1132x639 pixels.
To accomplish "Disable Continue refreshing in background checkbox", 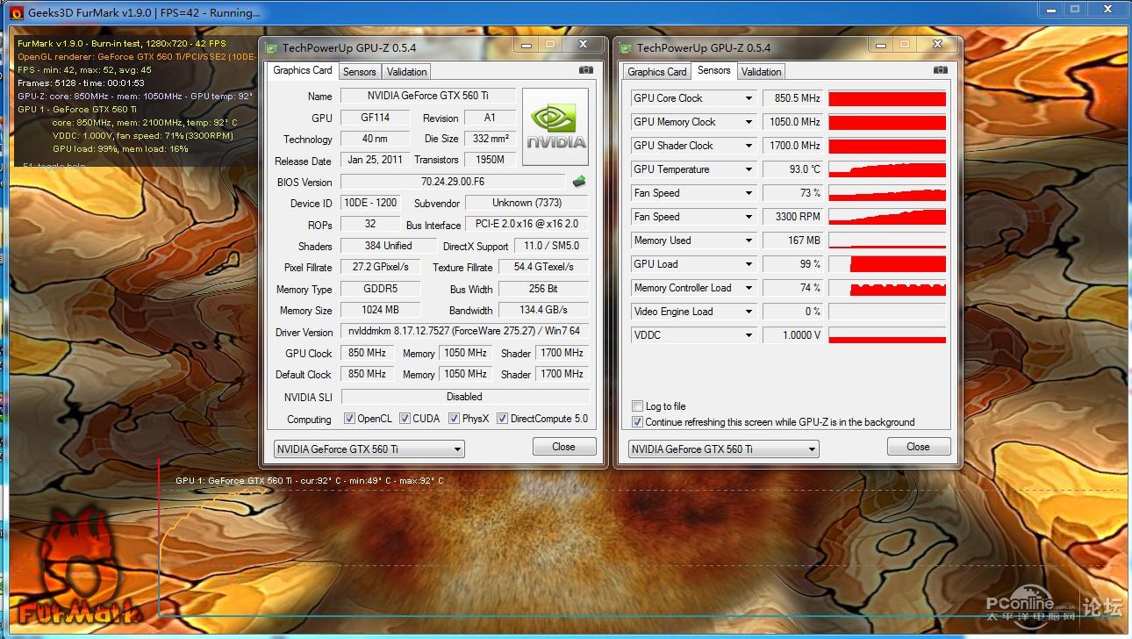I will coord(637,422).
